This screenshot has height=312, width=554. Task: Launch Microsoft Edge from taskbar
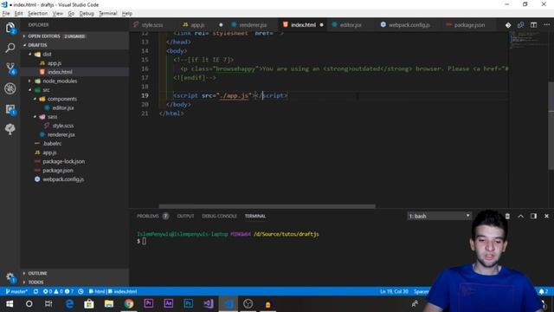tap(69, 304)
